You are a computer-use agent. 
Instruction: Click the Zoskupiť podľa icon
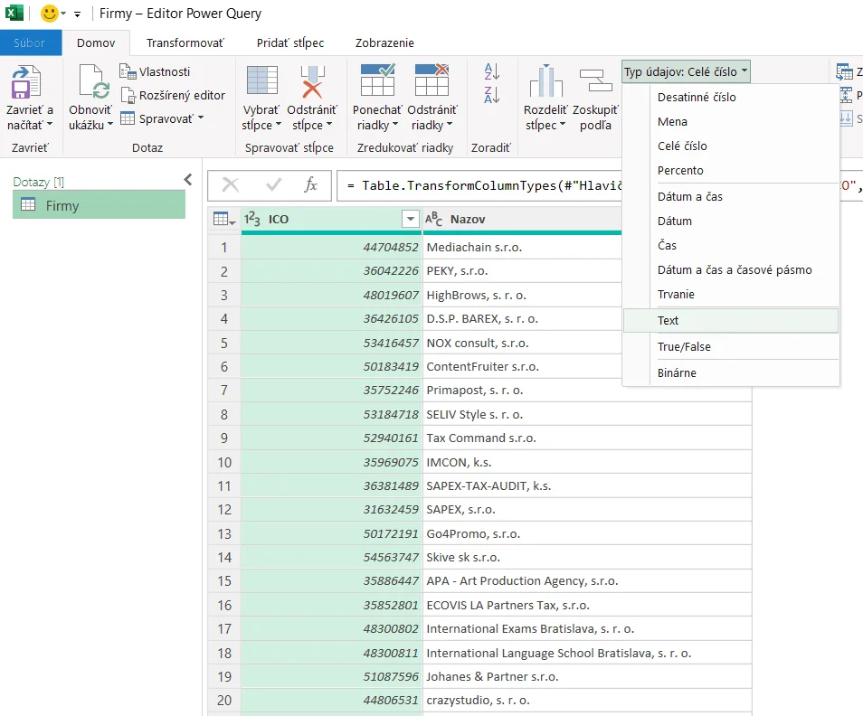pos(595,80)
